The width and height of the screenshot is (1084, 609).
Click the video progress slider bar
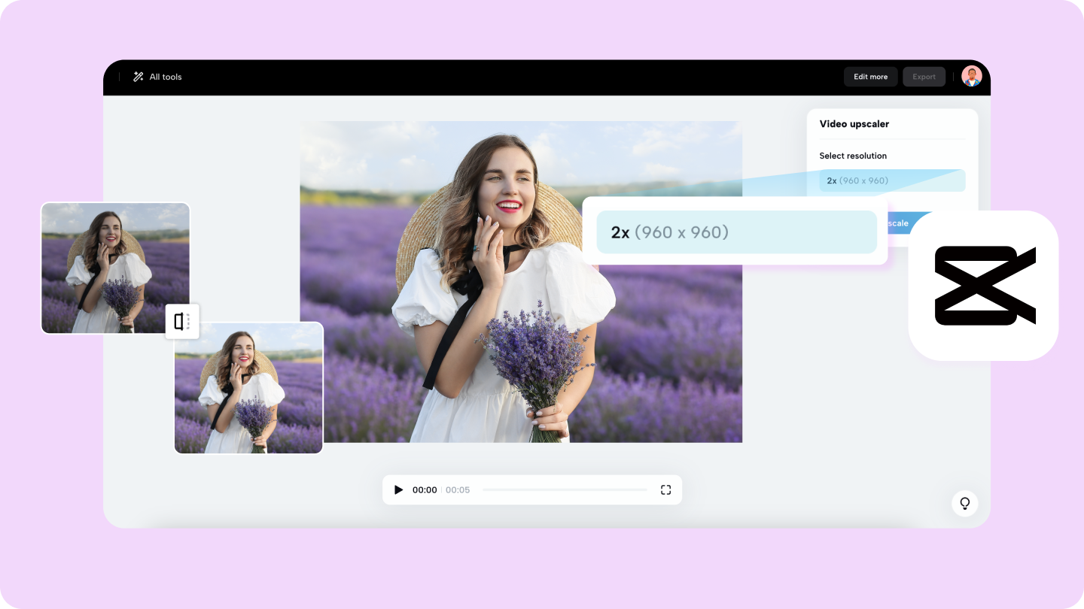click(x=565, y=489)
